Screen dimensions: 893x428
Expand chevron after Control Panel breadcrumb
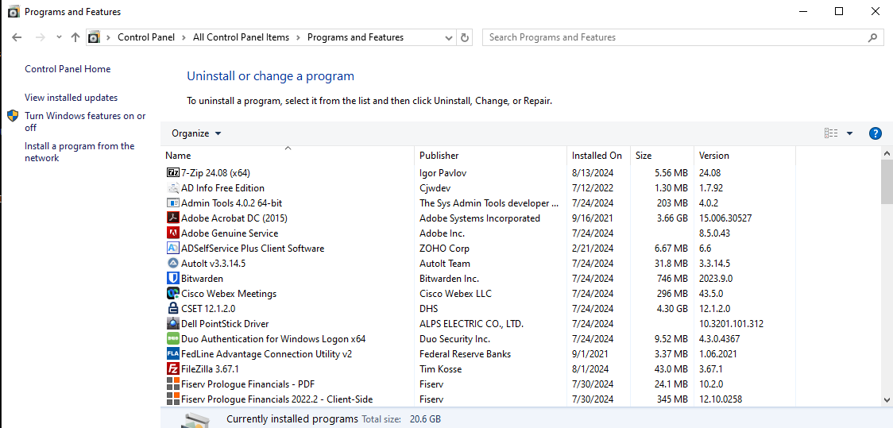[184, 37]
